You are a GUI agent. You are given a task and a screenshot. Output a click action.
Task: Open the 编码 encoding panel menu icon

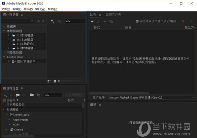100,105
